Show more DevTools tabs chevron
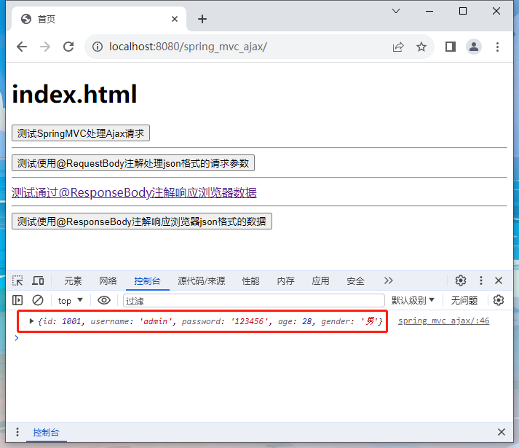Viewport: 519px width, 448px height. 388,280
